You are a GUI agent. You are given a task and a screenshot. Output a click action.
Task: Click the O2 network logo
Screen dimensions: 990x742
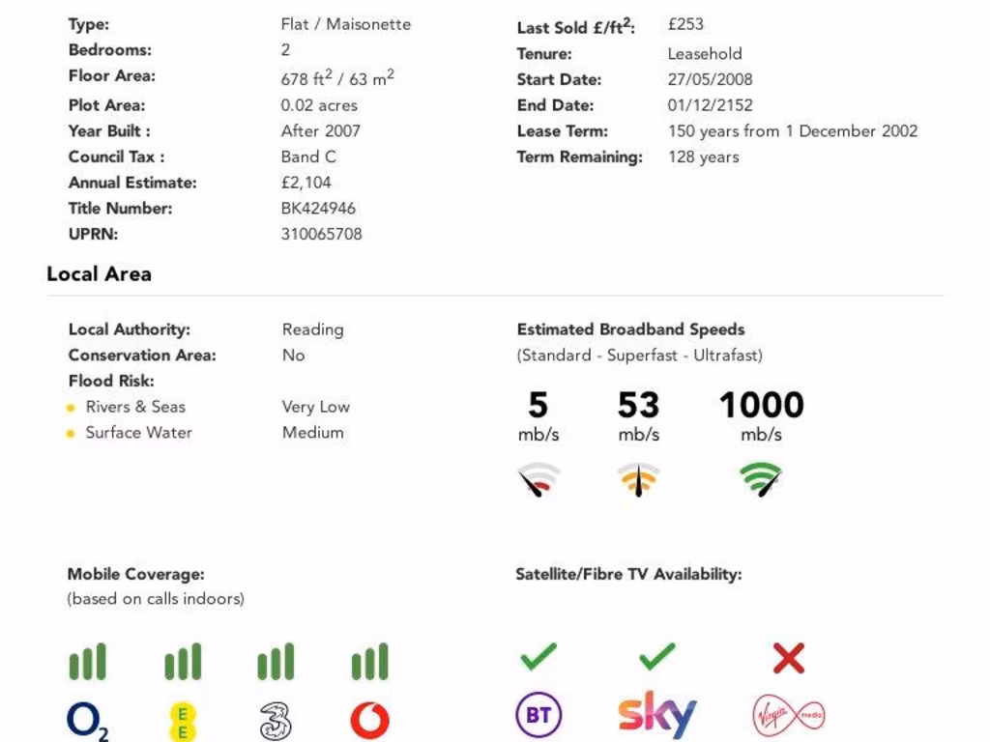point(87,721)
